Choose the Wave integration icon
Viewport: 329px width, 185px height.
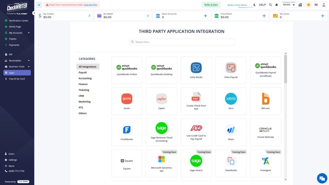231,130
